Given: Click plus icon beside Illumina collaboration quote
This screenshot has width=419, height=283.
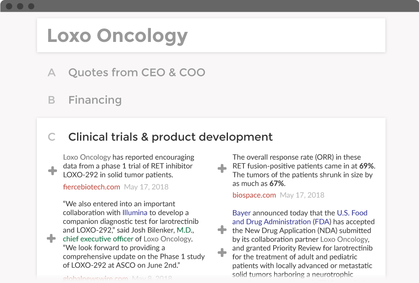Looking at the screenshot, I should [x=51, y=238].
